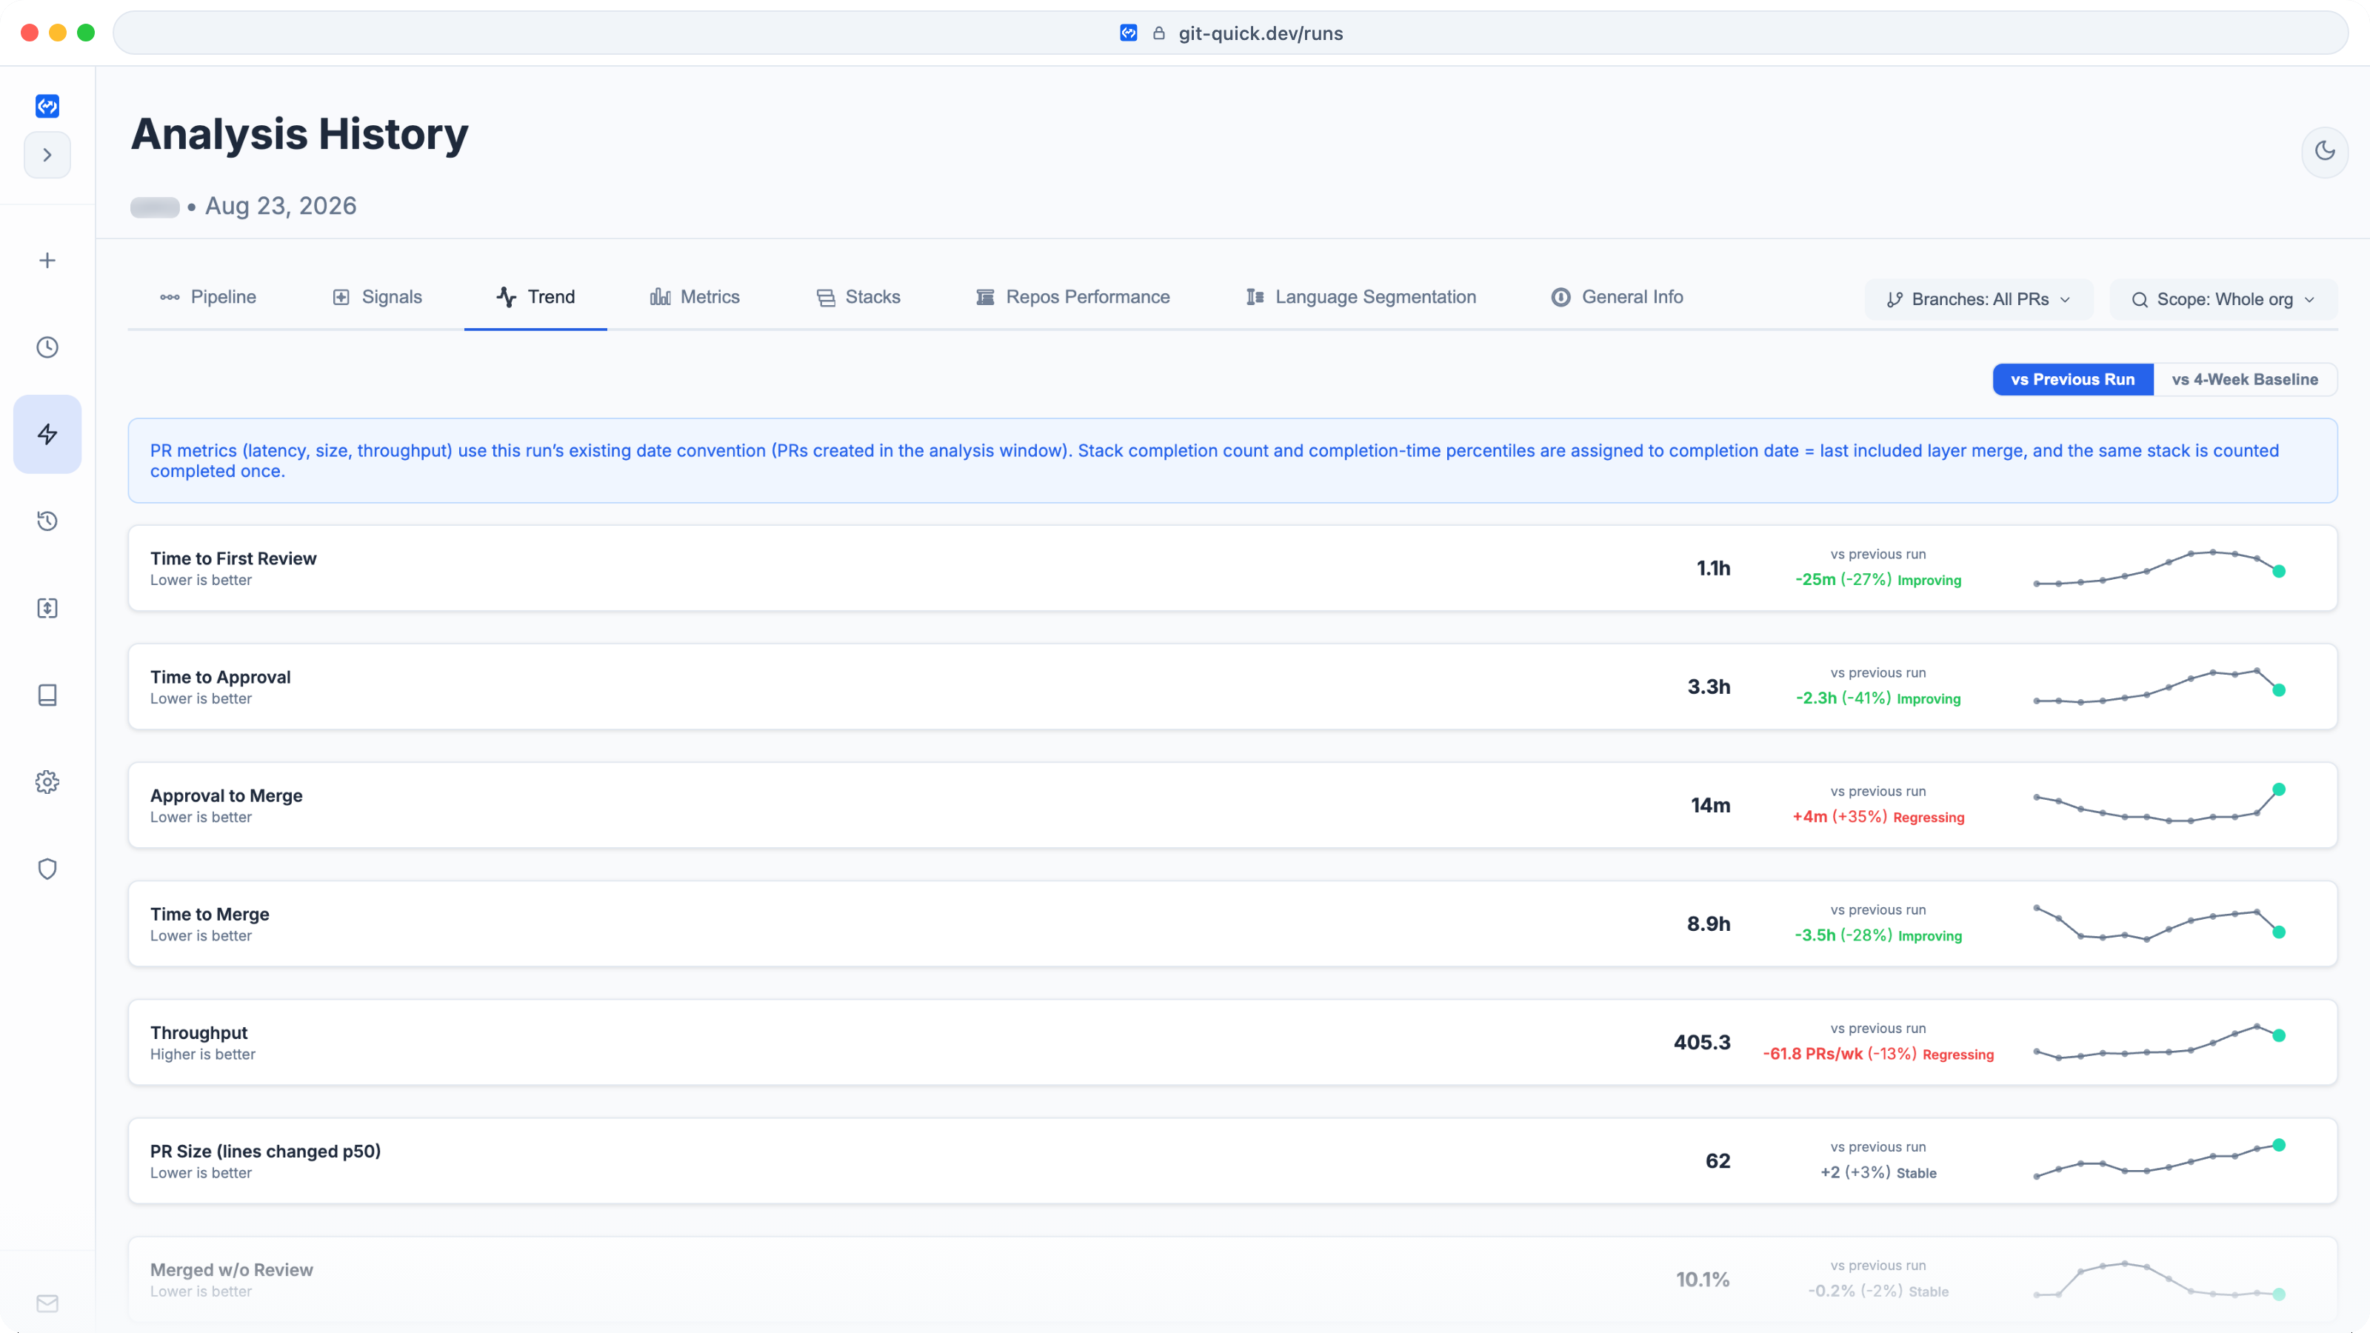Click the Approval to Merge title
This screenshot has width=2370, height=1333.
click(x=227, y=796)
